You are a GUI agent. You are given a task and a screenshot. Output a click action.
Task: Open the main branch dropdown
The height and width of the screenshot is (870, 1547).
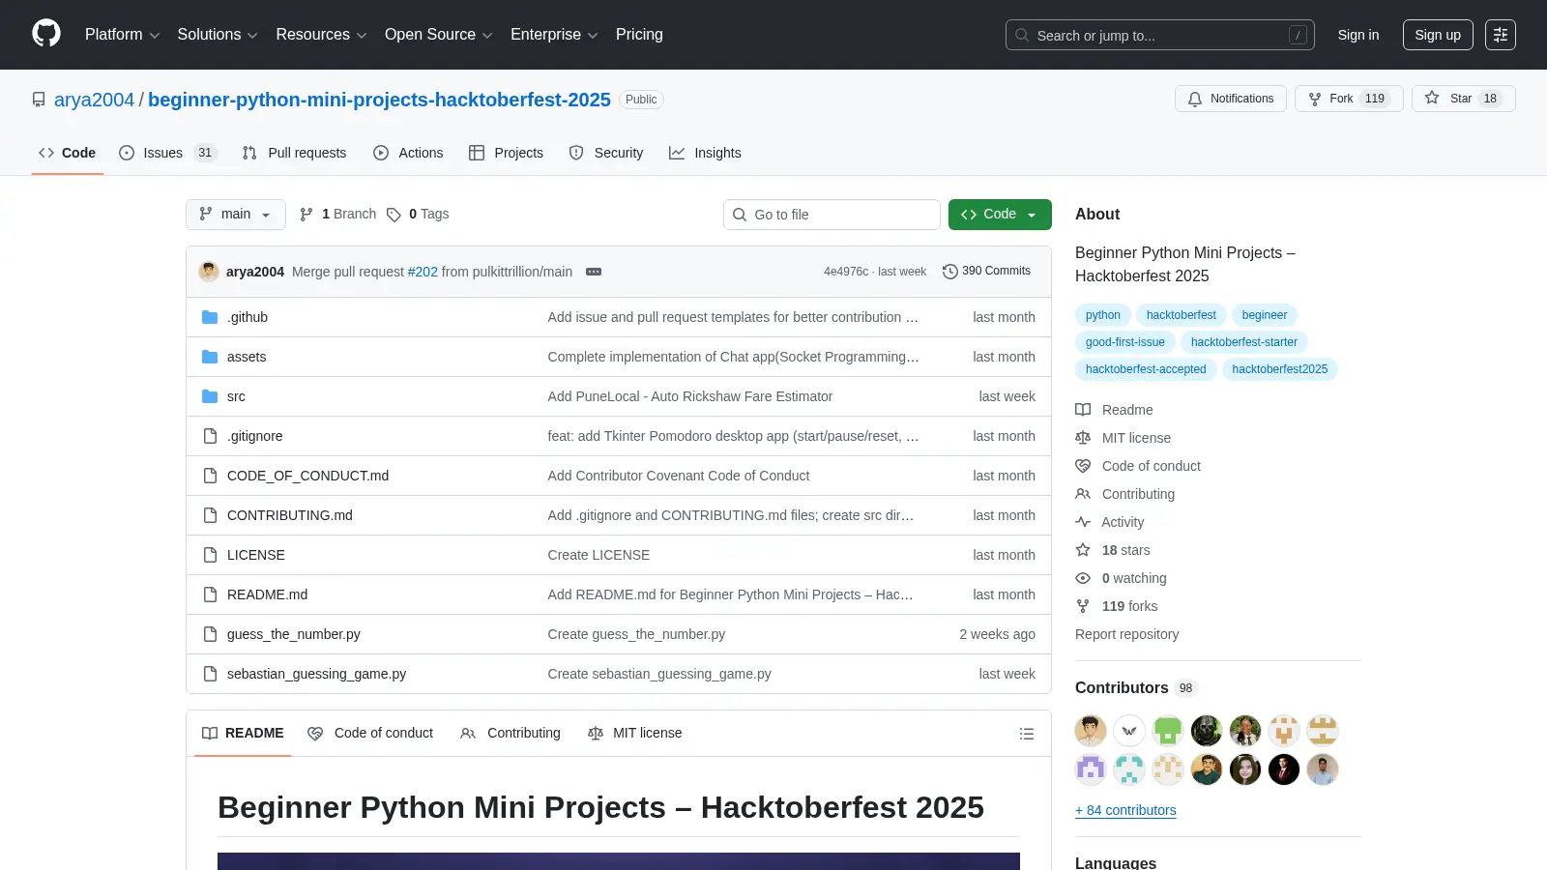click(236, 215)
